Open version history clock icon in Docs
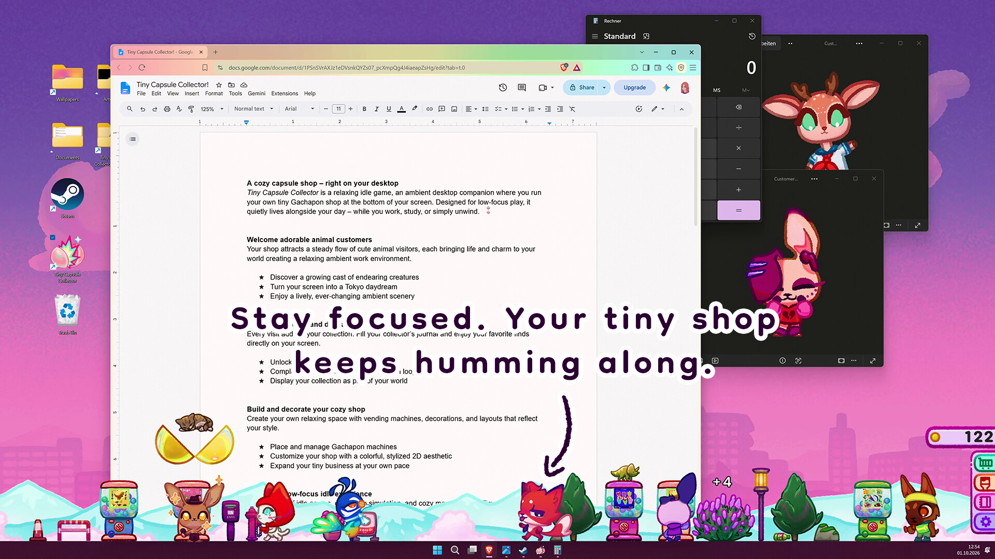 point(503,87)
